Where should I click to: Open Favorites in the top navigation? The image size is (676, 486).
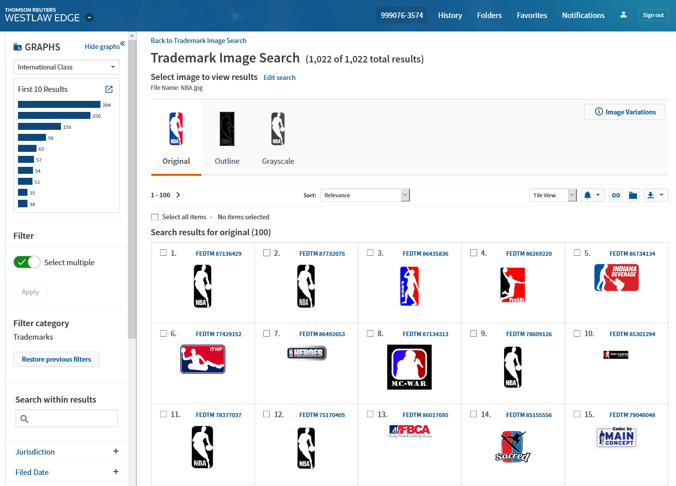532,15
